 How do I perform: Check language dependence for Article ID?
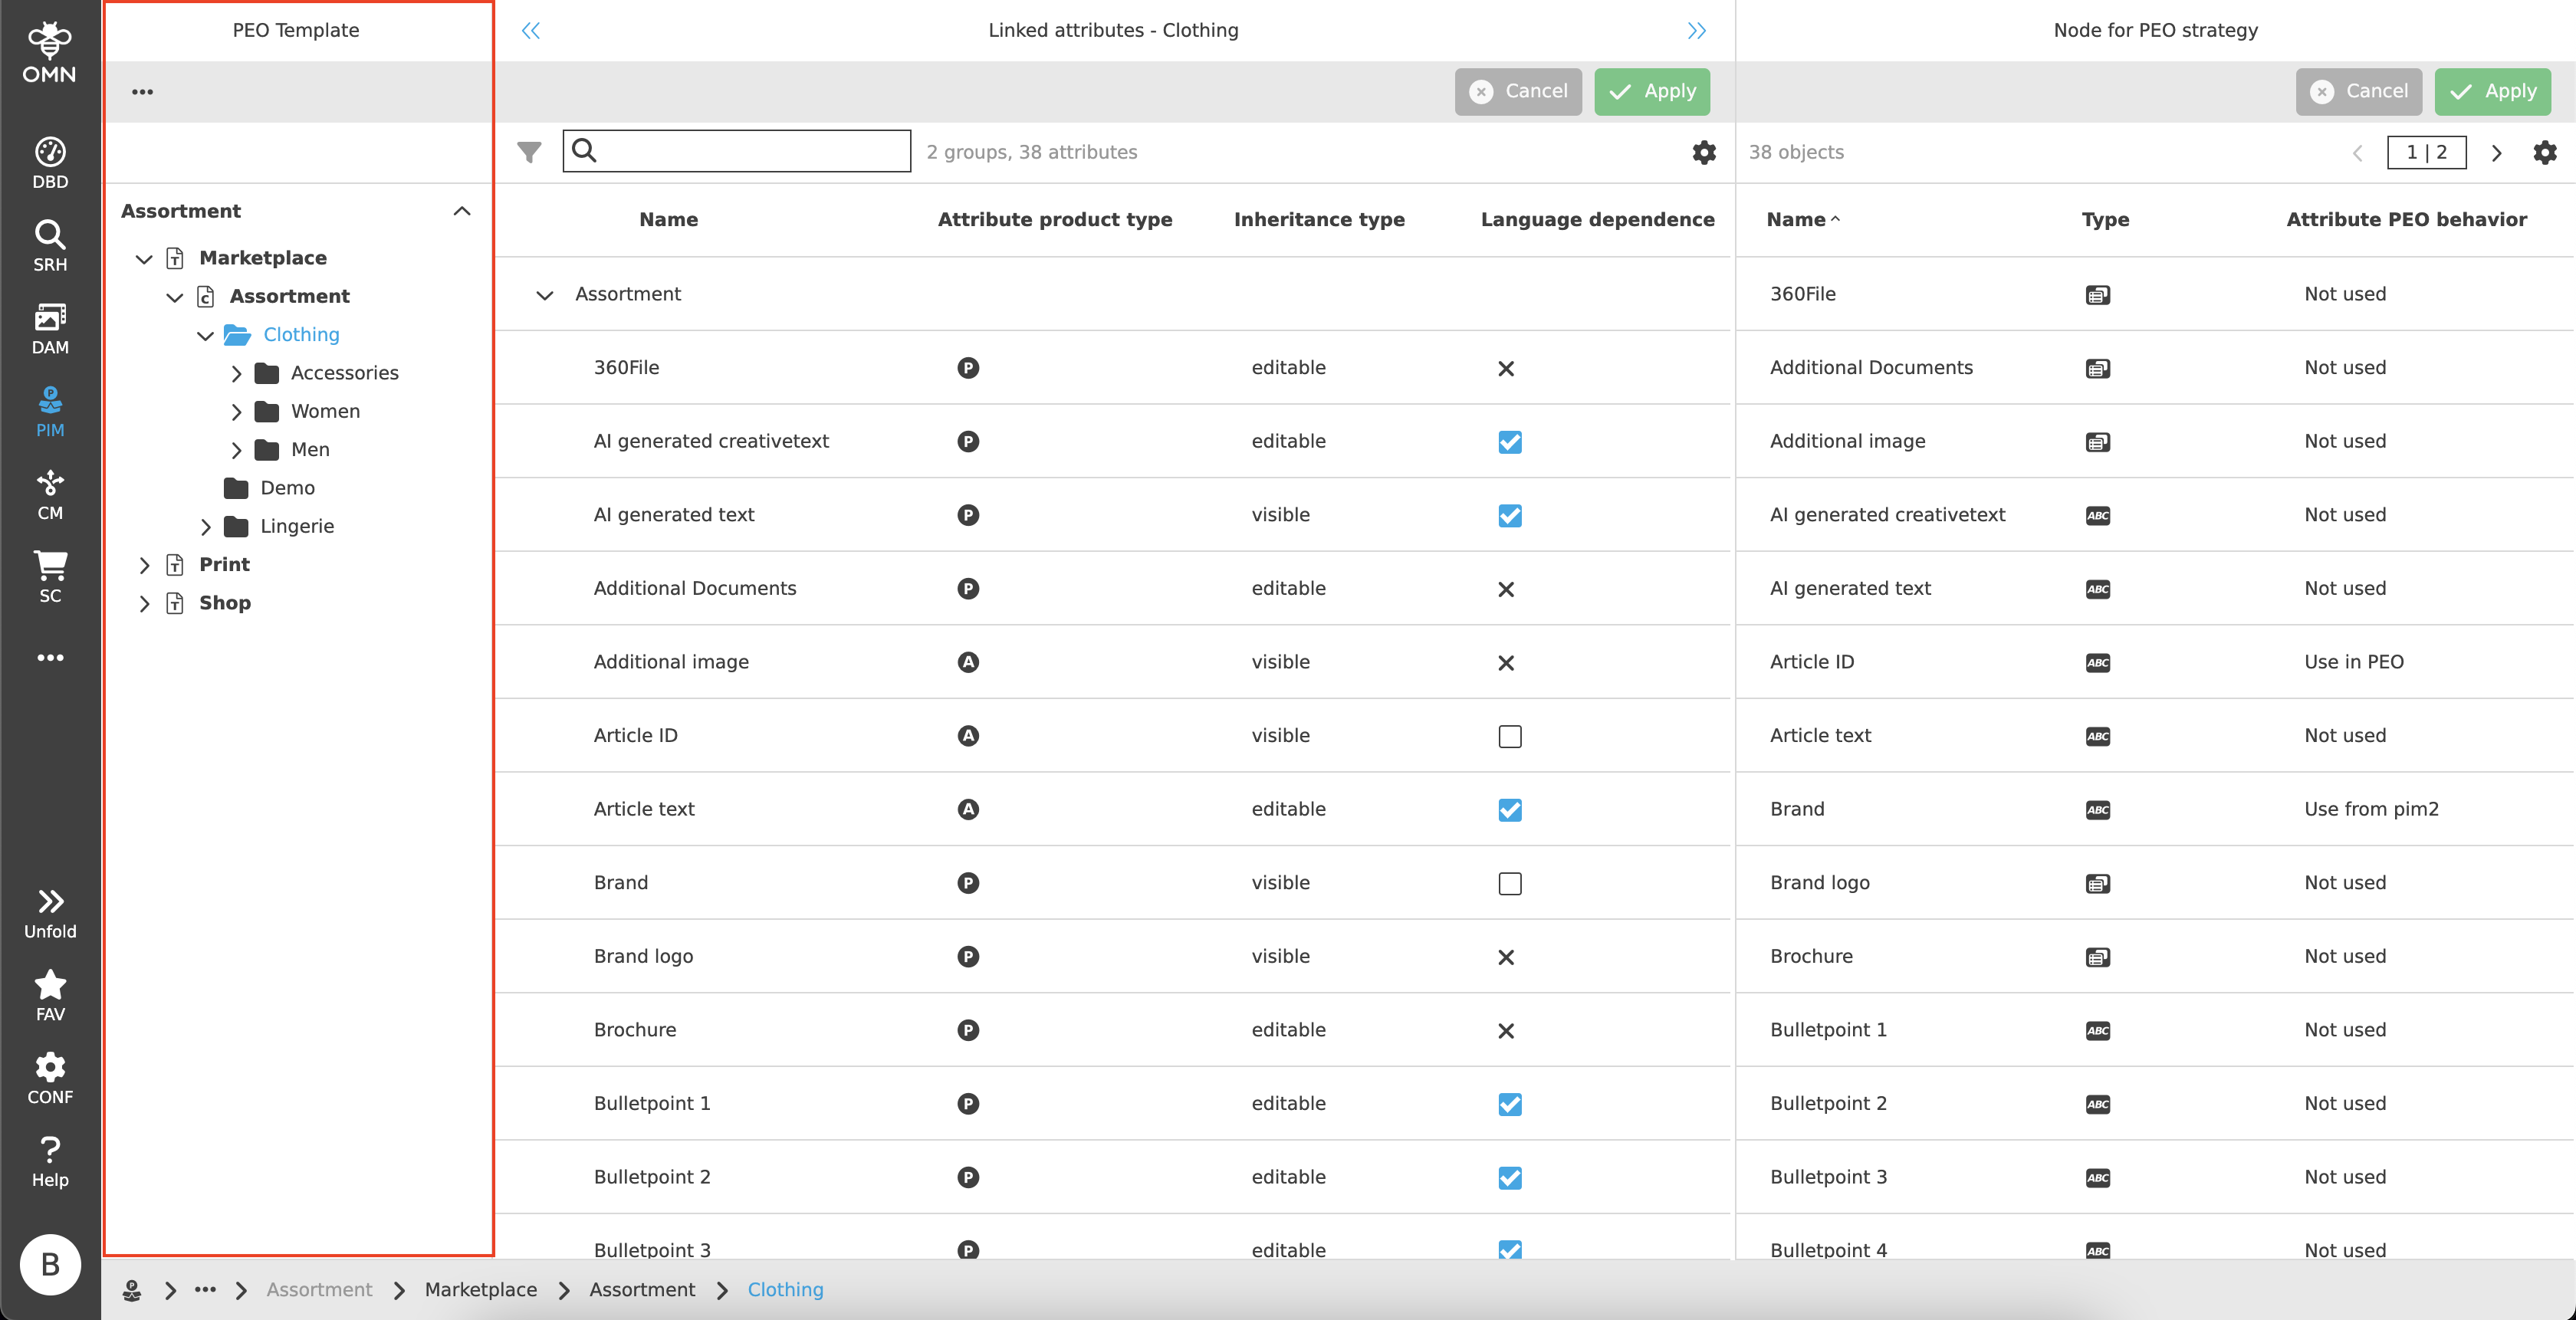tap(1509, 736)
